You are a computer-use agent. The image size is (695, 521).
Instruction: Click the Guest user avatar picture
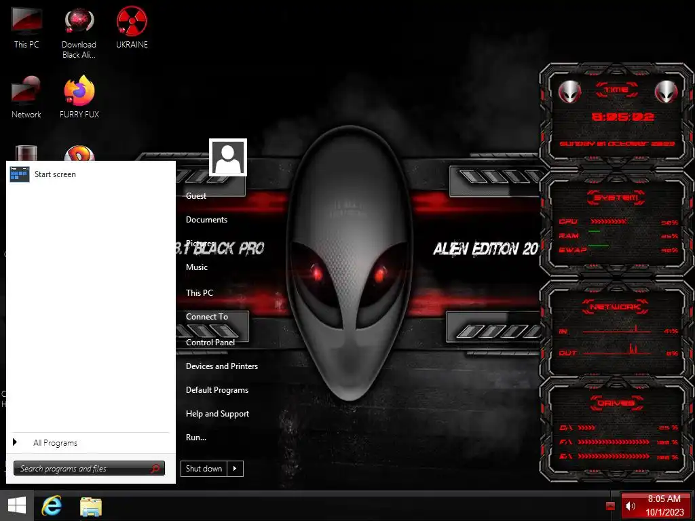point(228,157)
